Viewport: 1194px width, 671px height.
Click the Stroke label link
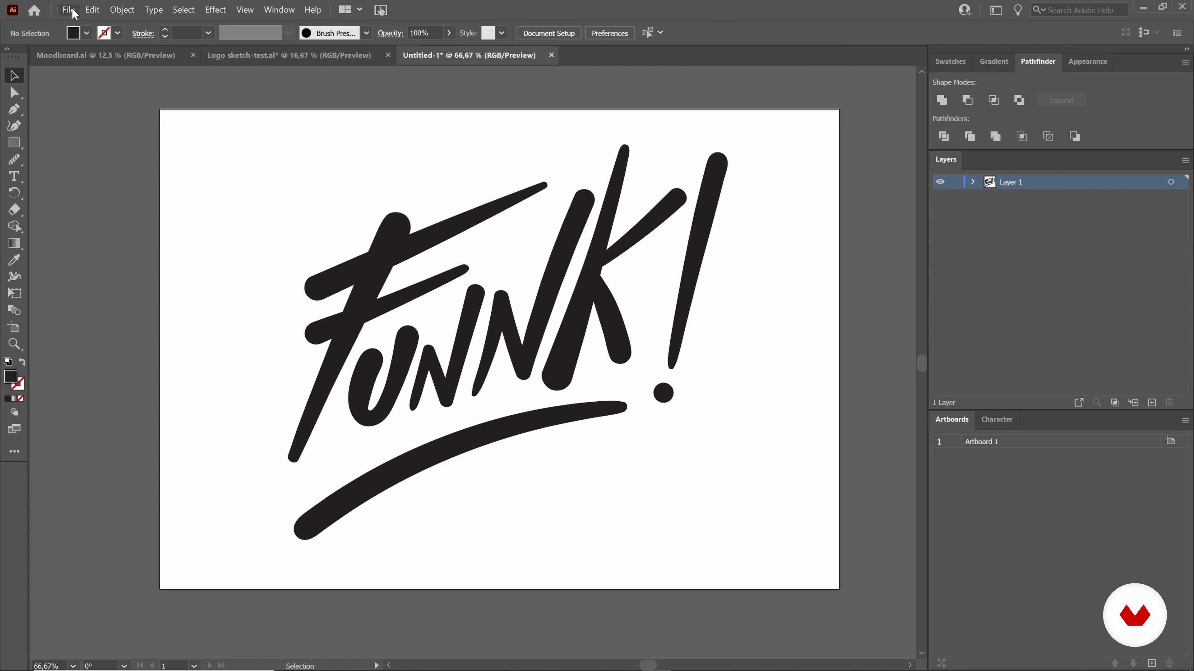click(143, 33)
